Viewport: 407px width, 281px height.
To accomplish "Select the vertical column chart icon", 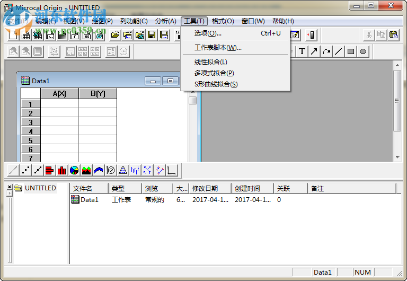I will pos(61,170).
